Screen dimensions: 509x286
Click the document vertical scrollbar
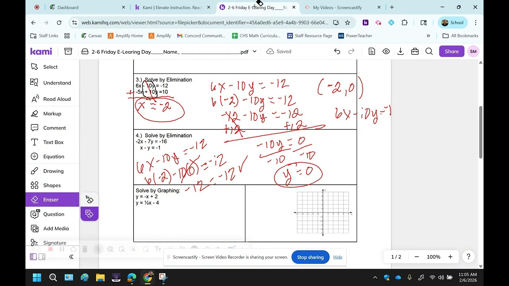coord(481,132)
